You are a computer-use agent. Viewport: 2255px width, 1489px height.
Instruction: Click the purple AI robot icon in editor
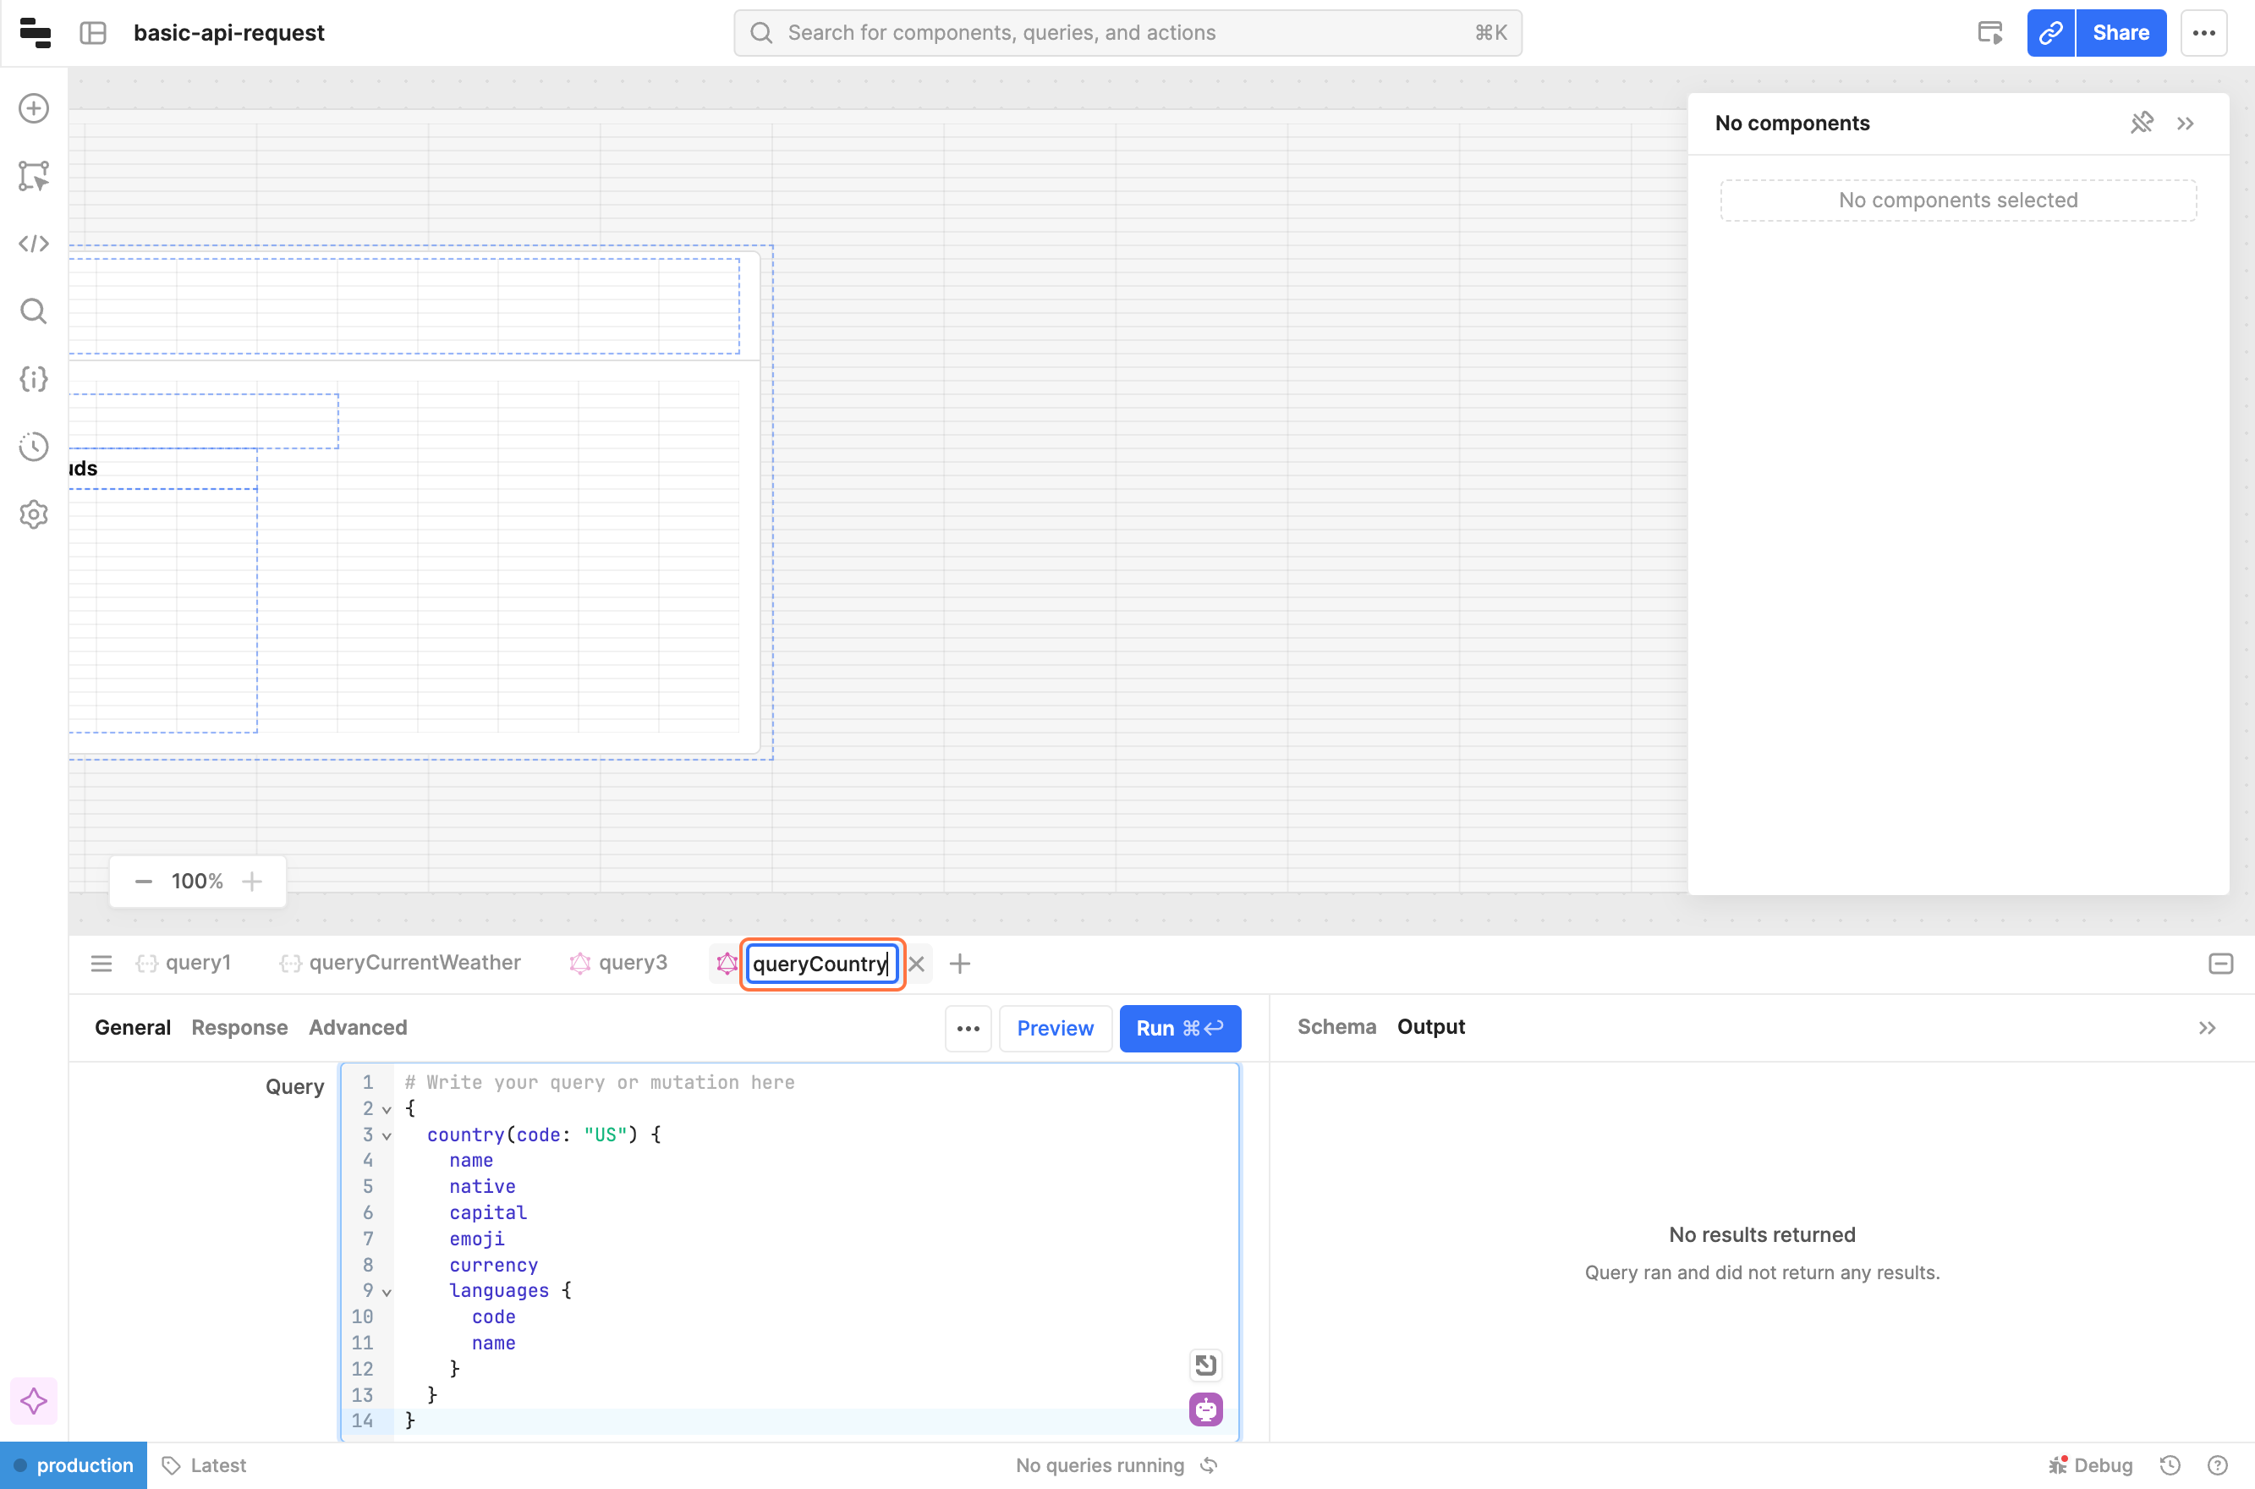(1204, 1409)
